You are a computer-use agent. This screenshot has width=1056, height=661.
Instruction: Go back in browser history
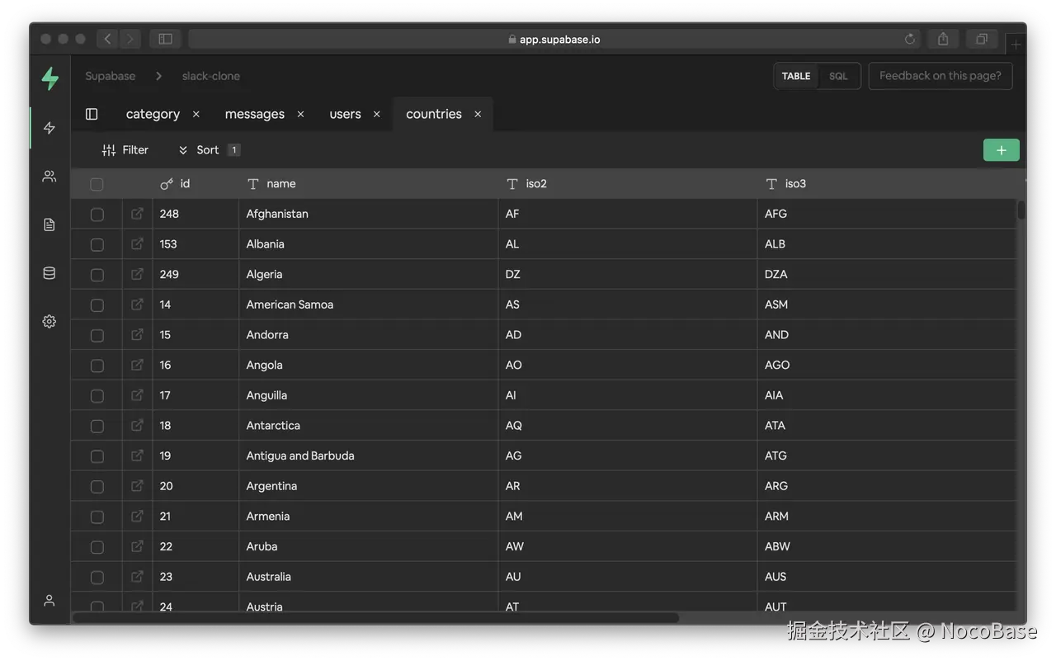click(x=107, y=39)
